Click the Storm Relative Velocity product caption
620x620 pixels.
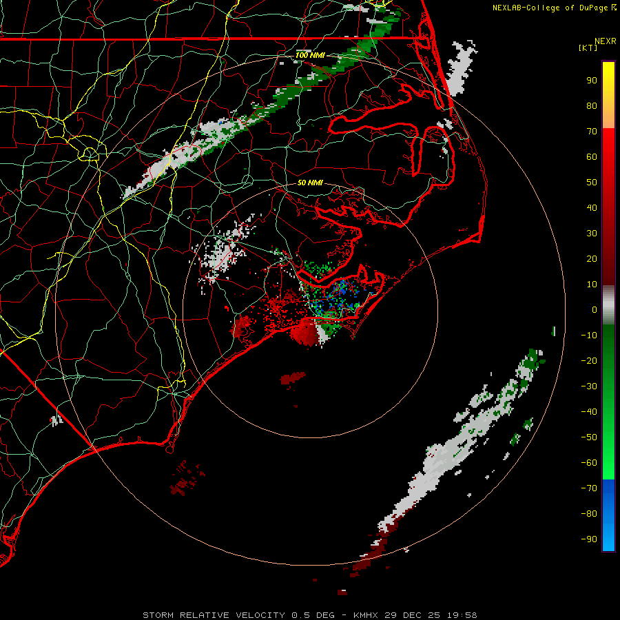click(310, 615)
